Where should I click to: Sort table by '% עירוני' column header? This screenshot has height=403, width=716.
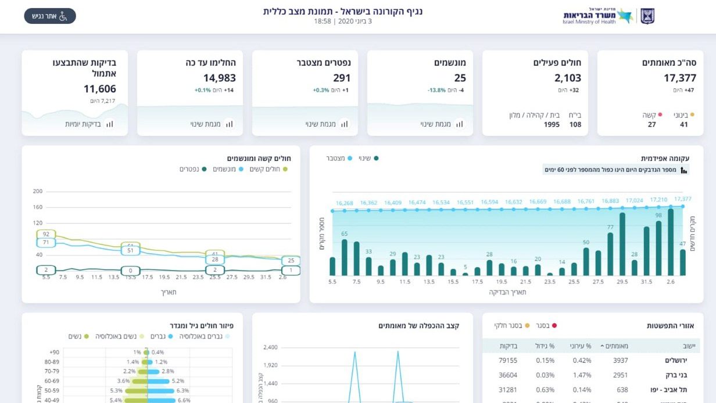click(580, 346)
